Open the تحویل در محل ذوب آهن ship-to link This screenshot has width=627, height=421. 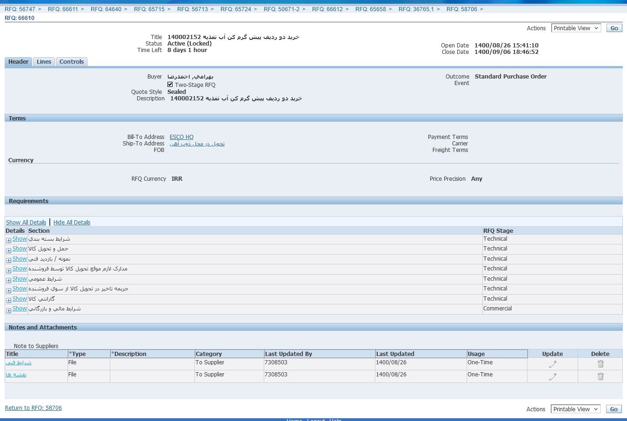[x=197, y=144]
